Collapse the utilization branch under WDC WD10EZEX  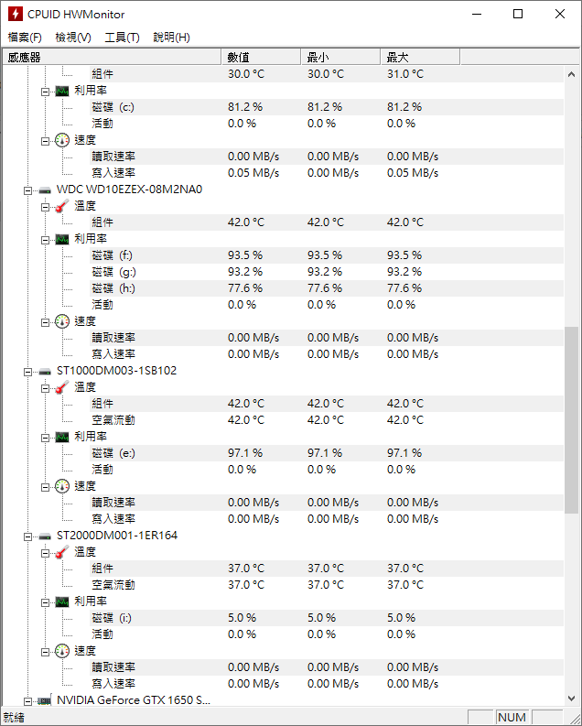(x=45, y=240)
